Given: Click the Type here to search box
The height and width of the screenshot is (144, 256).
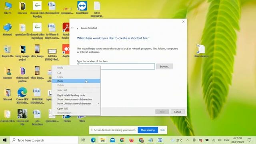Looking at the screenshot, I should click(44, 140).
